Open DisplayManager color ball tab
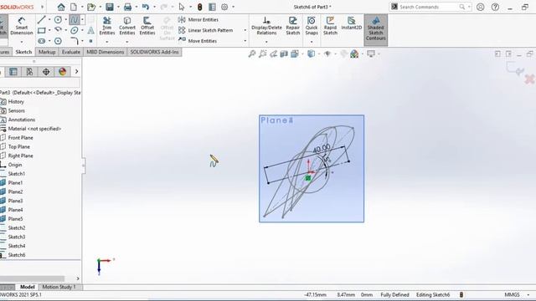This screenshot has width=536, height=301. tap(63, 72)
